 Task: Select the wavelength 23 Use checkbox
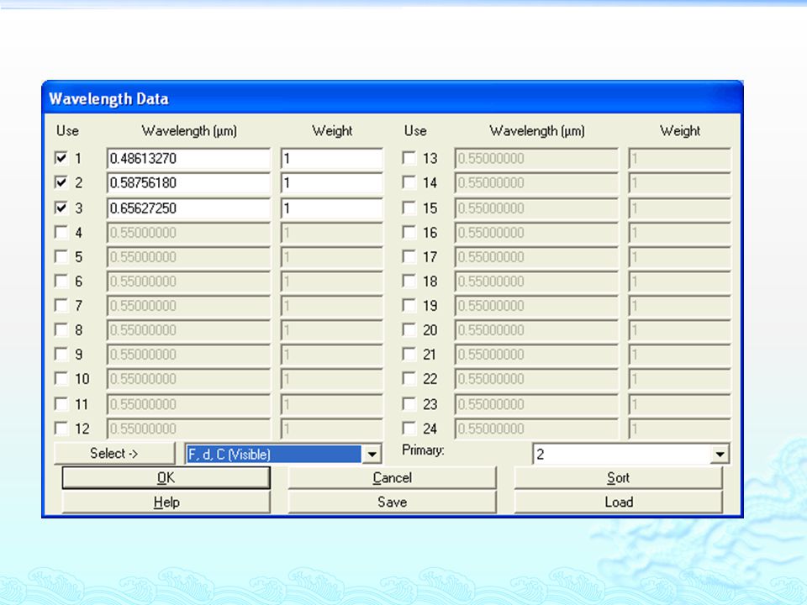click(x=409, y=404)
